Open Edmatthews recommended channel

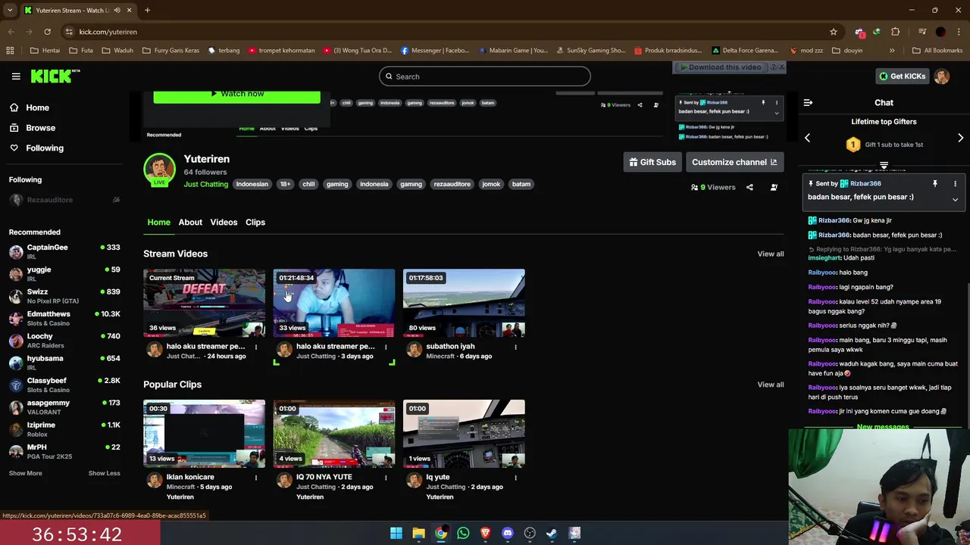click(x=64, y=318)
